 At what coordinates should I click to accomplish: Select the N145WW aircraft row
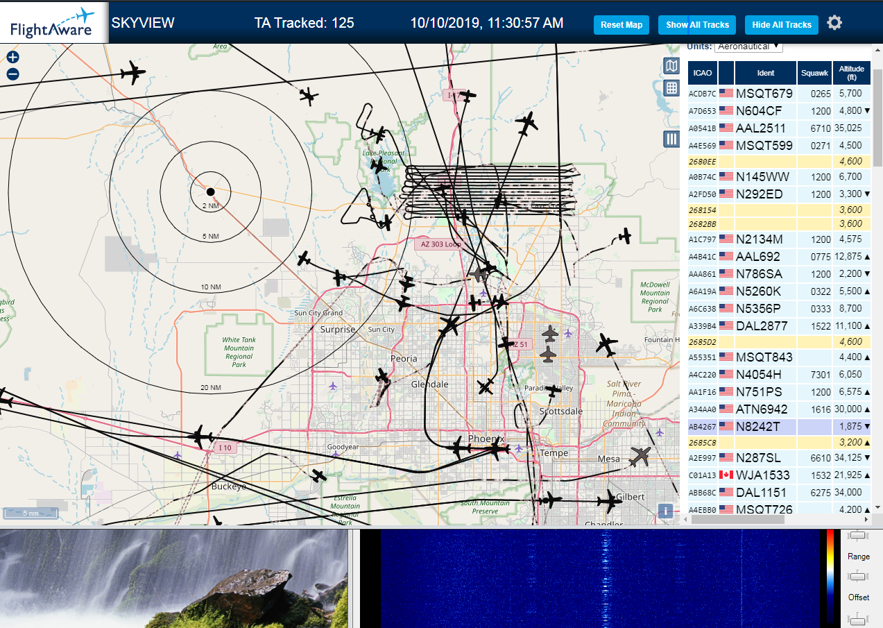[x=779, y=176]
